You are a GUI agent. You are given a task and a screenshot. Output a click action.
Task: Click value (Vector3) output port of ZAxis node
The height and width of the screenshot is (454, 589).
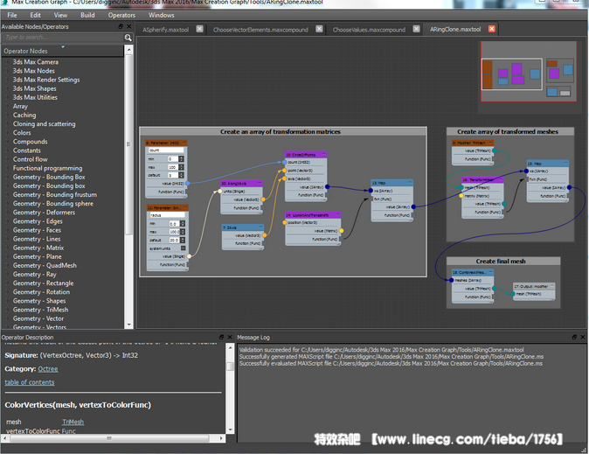coord(265,235)
